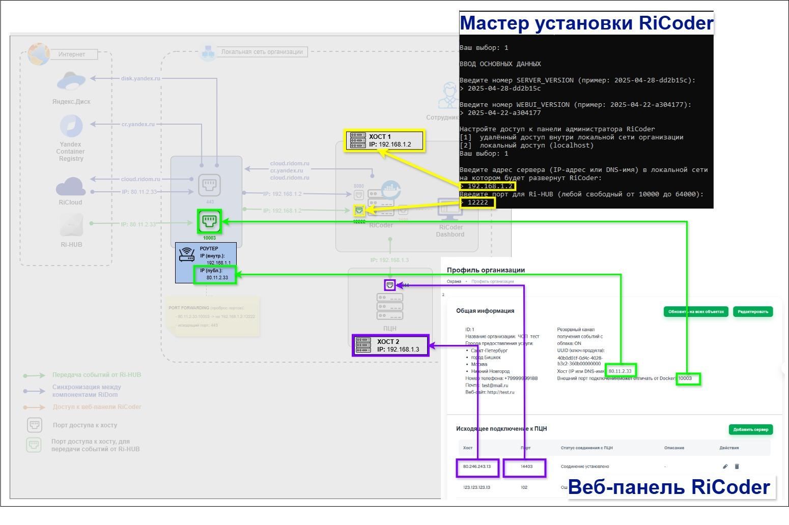The width and height of the screenshot is (789, 525).
Task: Click the RiCoder Dashboard monitor icon
Action: [x=450, y=209]
